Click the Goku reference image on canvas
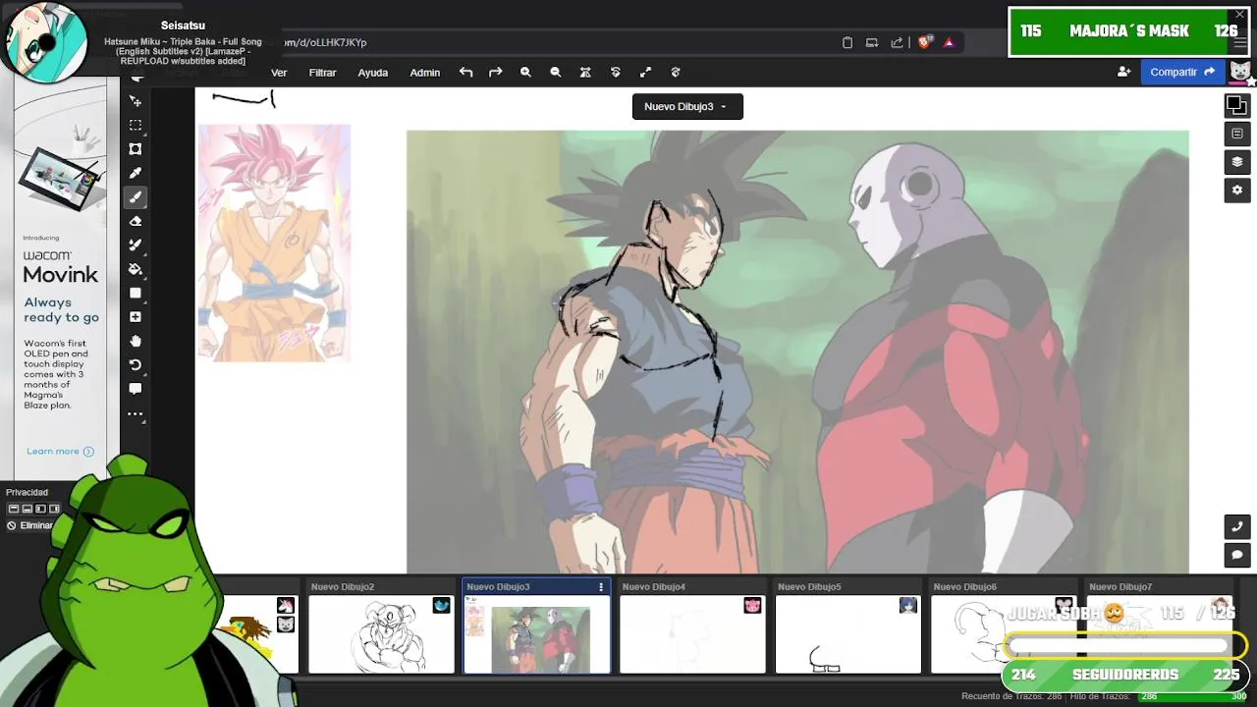 (x=274, y=243)
